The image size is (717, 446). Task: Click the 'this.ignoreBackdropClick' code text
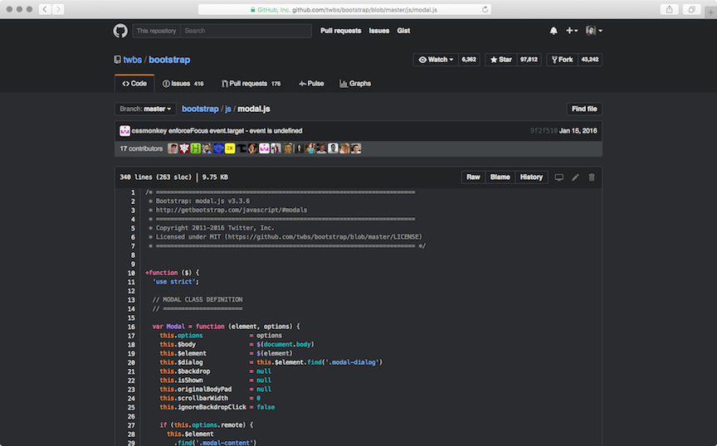coord(203,407)
